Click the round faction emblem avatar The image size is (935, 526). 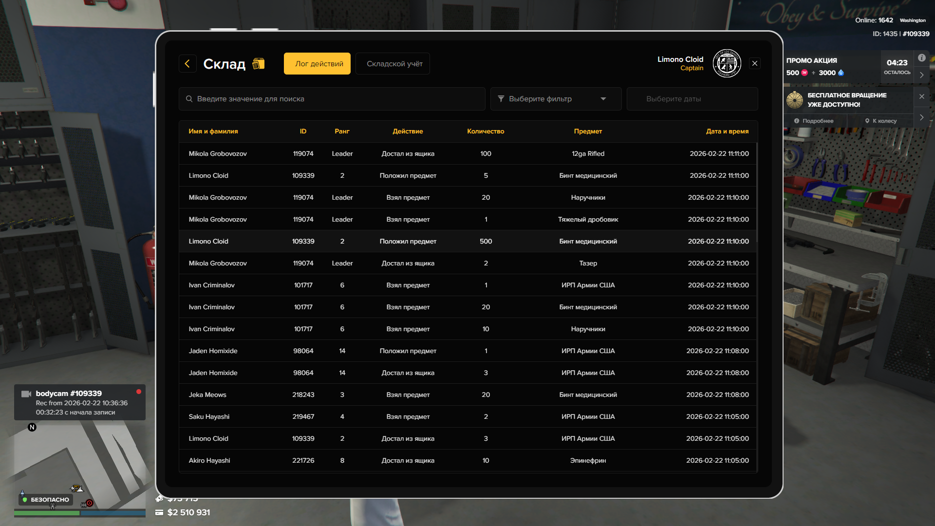727,63
